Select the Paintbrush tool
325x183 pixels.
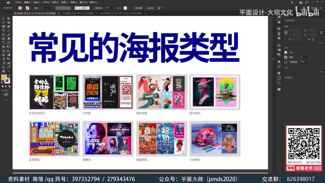pos(9,35)
